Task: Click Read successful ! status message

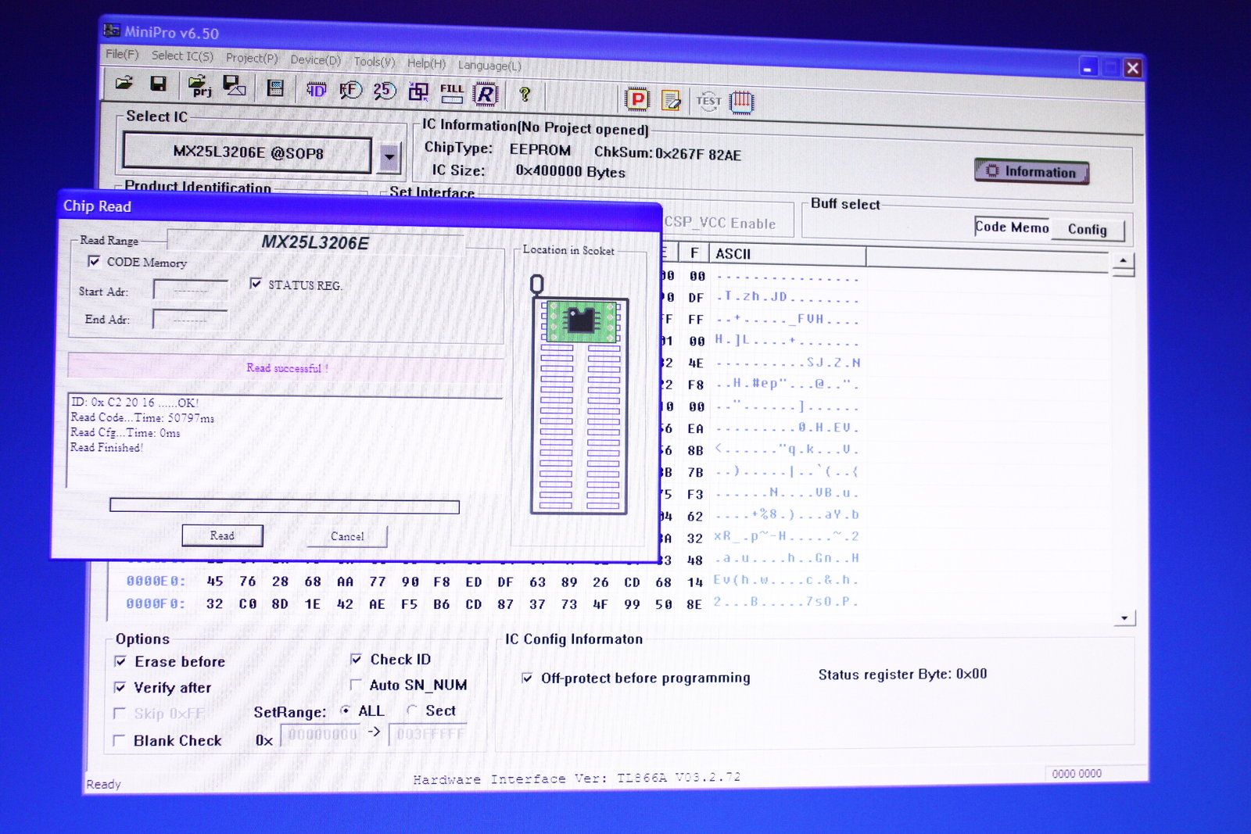Action: [x=287, y=367]
